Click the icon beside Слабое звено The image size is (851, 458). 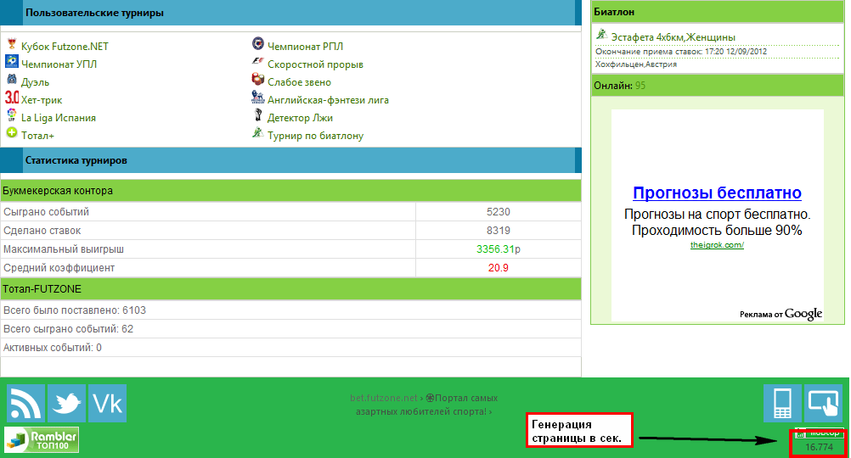[x=258, y=79]
